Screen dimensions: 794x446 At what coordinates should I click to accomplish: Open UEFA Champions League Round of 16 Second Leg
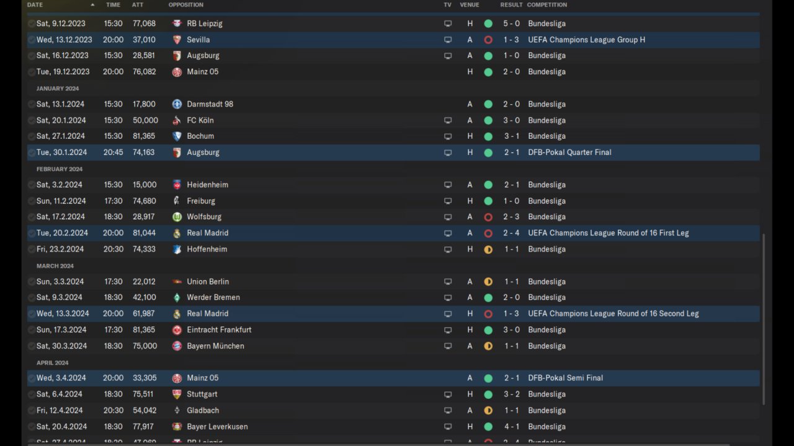click(x=613, y=313)
